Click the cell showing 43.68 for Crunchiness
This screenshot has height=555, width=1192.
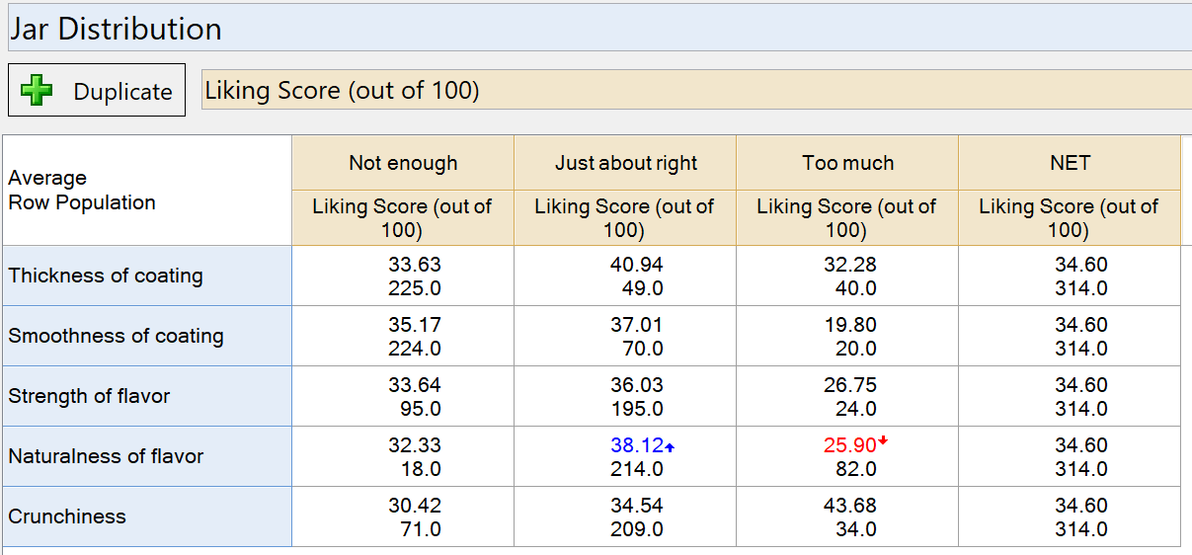click(x=847, y=516)
